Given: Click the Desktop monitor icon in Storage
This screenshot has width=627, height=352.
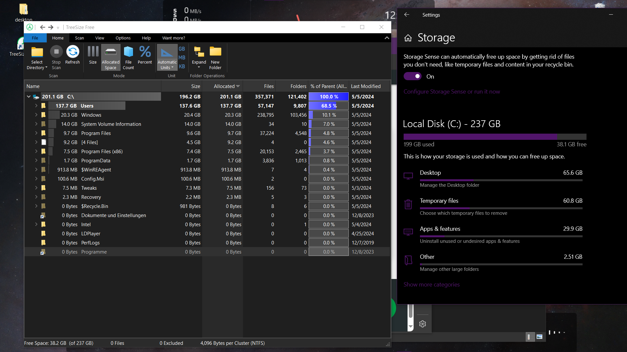Looking at the screenshot, I should [408, 176].
